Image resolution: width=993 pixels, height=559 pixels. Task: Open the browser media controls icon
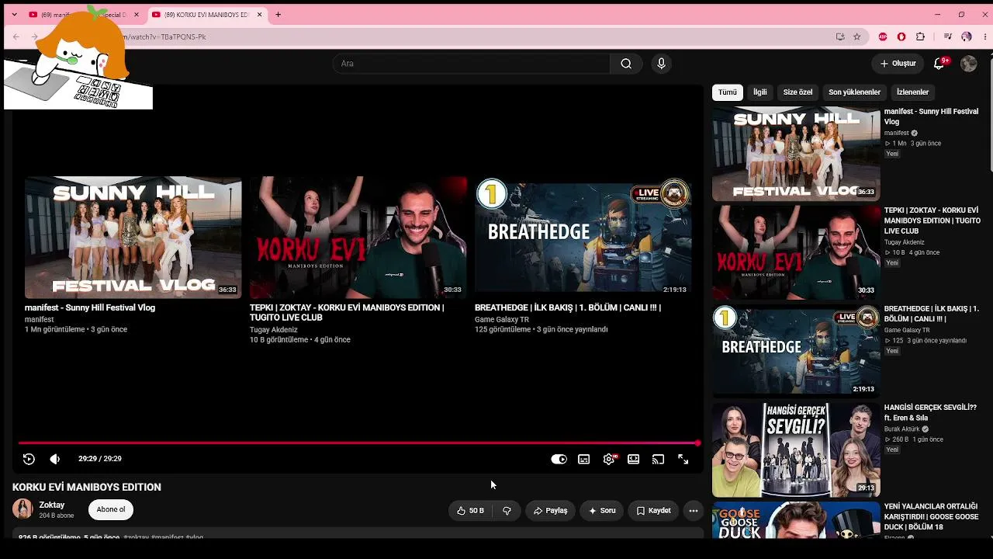click(x=948, y=36)
